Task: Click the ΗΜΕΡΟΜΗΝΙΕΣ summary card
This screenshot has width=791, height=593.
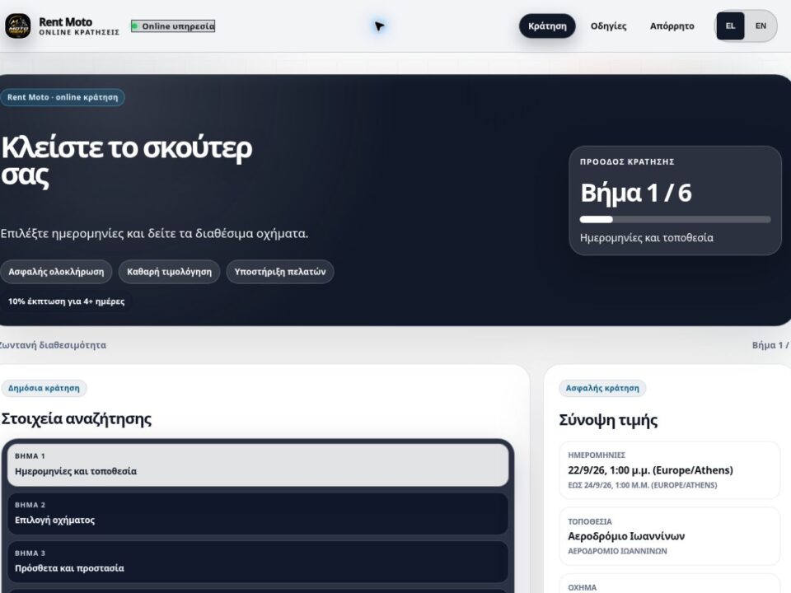Action: tap(669, 470)
